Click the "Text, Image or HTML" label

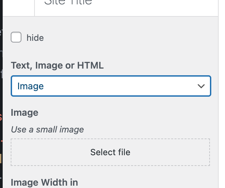pyautogui.click(x=57, y=65)
